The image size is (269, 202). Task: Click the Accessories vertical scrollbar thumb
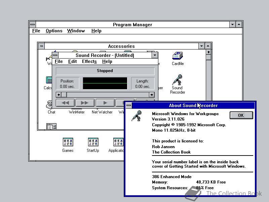click(x=208, y=57)
